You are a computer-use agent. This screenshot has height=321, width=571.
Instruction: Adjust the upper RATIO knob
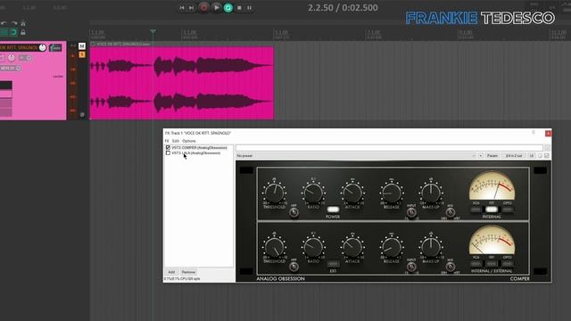[313, 193]
